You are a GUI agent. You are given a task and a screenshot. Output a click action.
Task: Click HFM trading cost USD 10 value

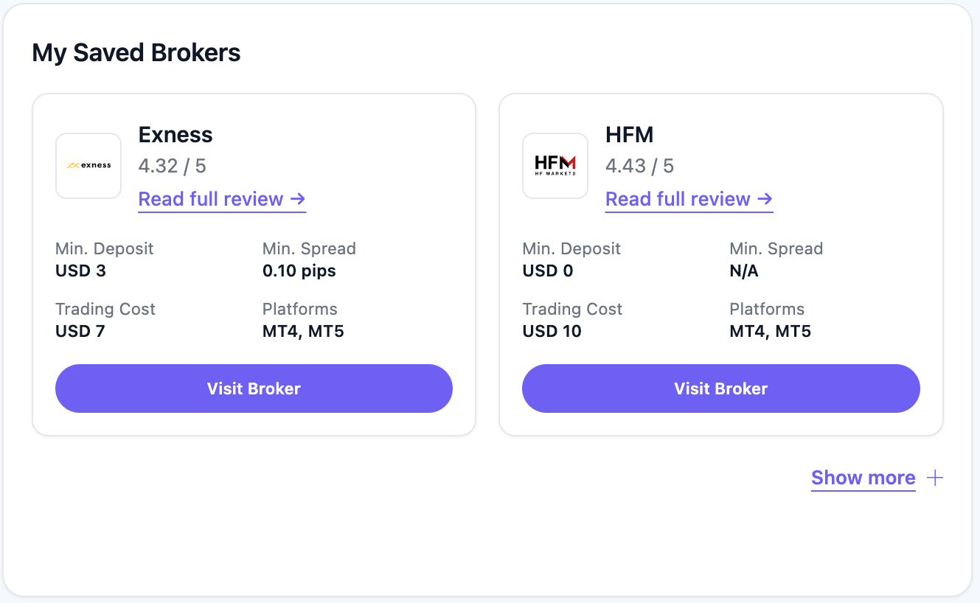(x=552, y=331)
